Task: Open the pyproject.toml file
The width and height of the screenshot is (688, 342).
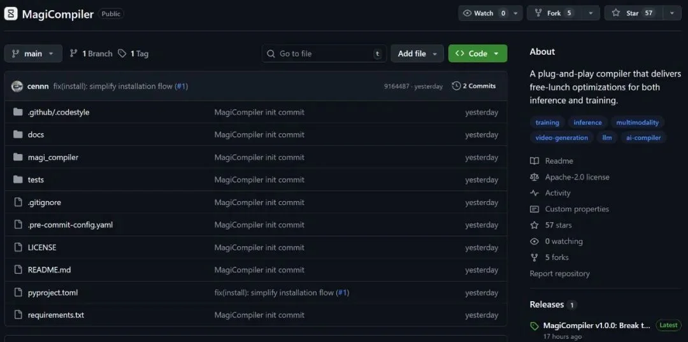Action: (52, 292)
